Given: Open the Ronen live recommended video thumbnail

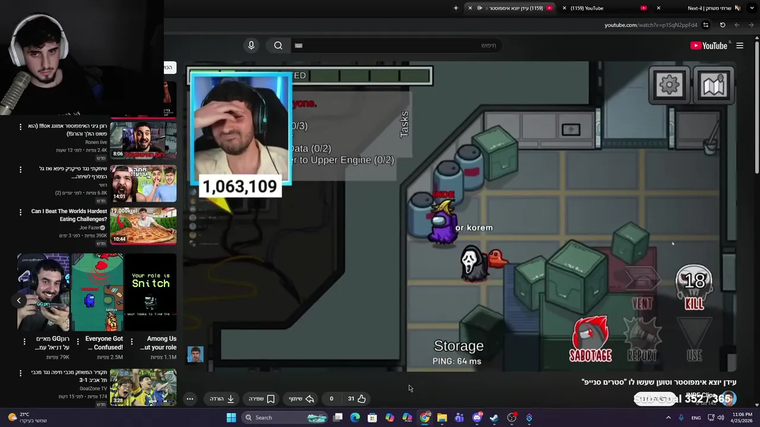Looking at the screenshot, I should [143, 140].
